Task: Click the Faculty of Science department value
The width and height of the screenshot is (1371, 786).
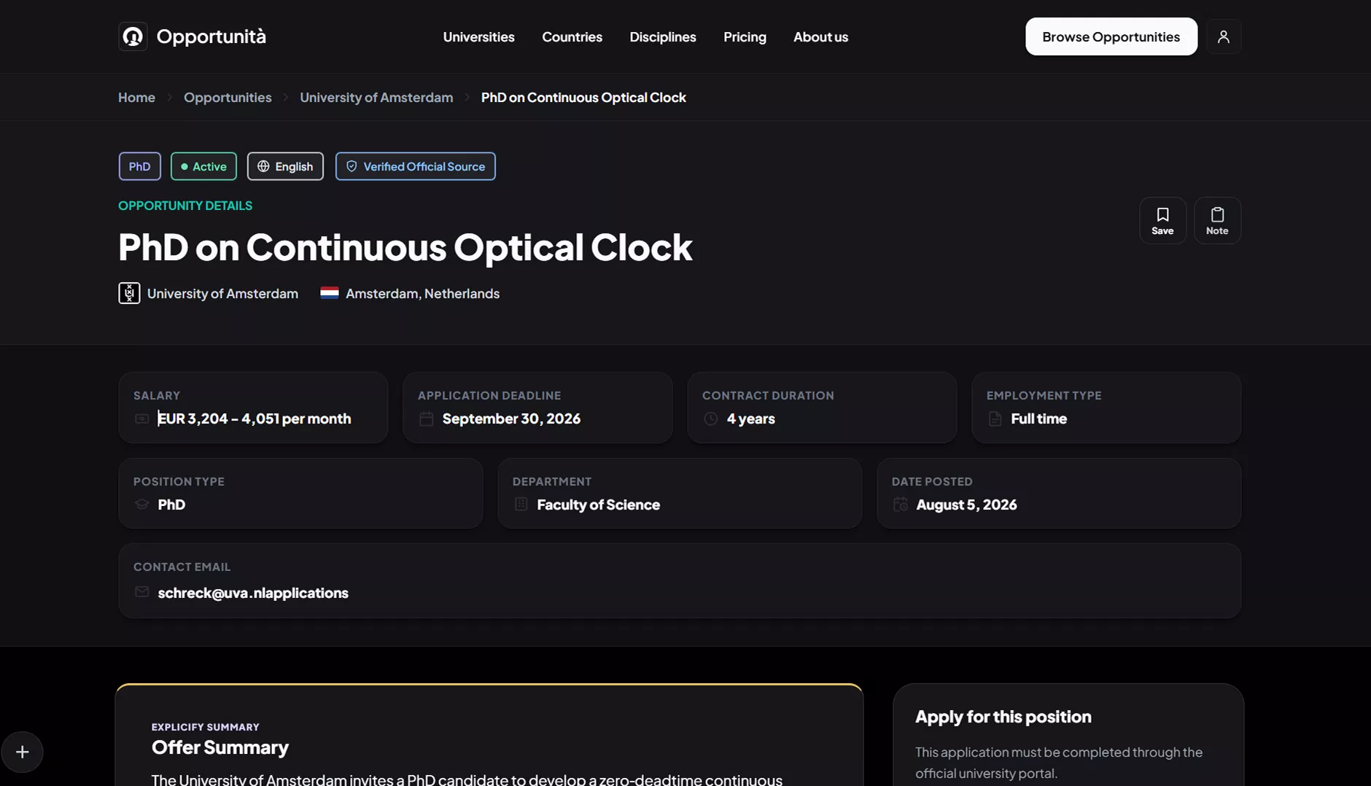Action: pos(598,505)
